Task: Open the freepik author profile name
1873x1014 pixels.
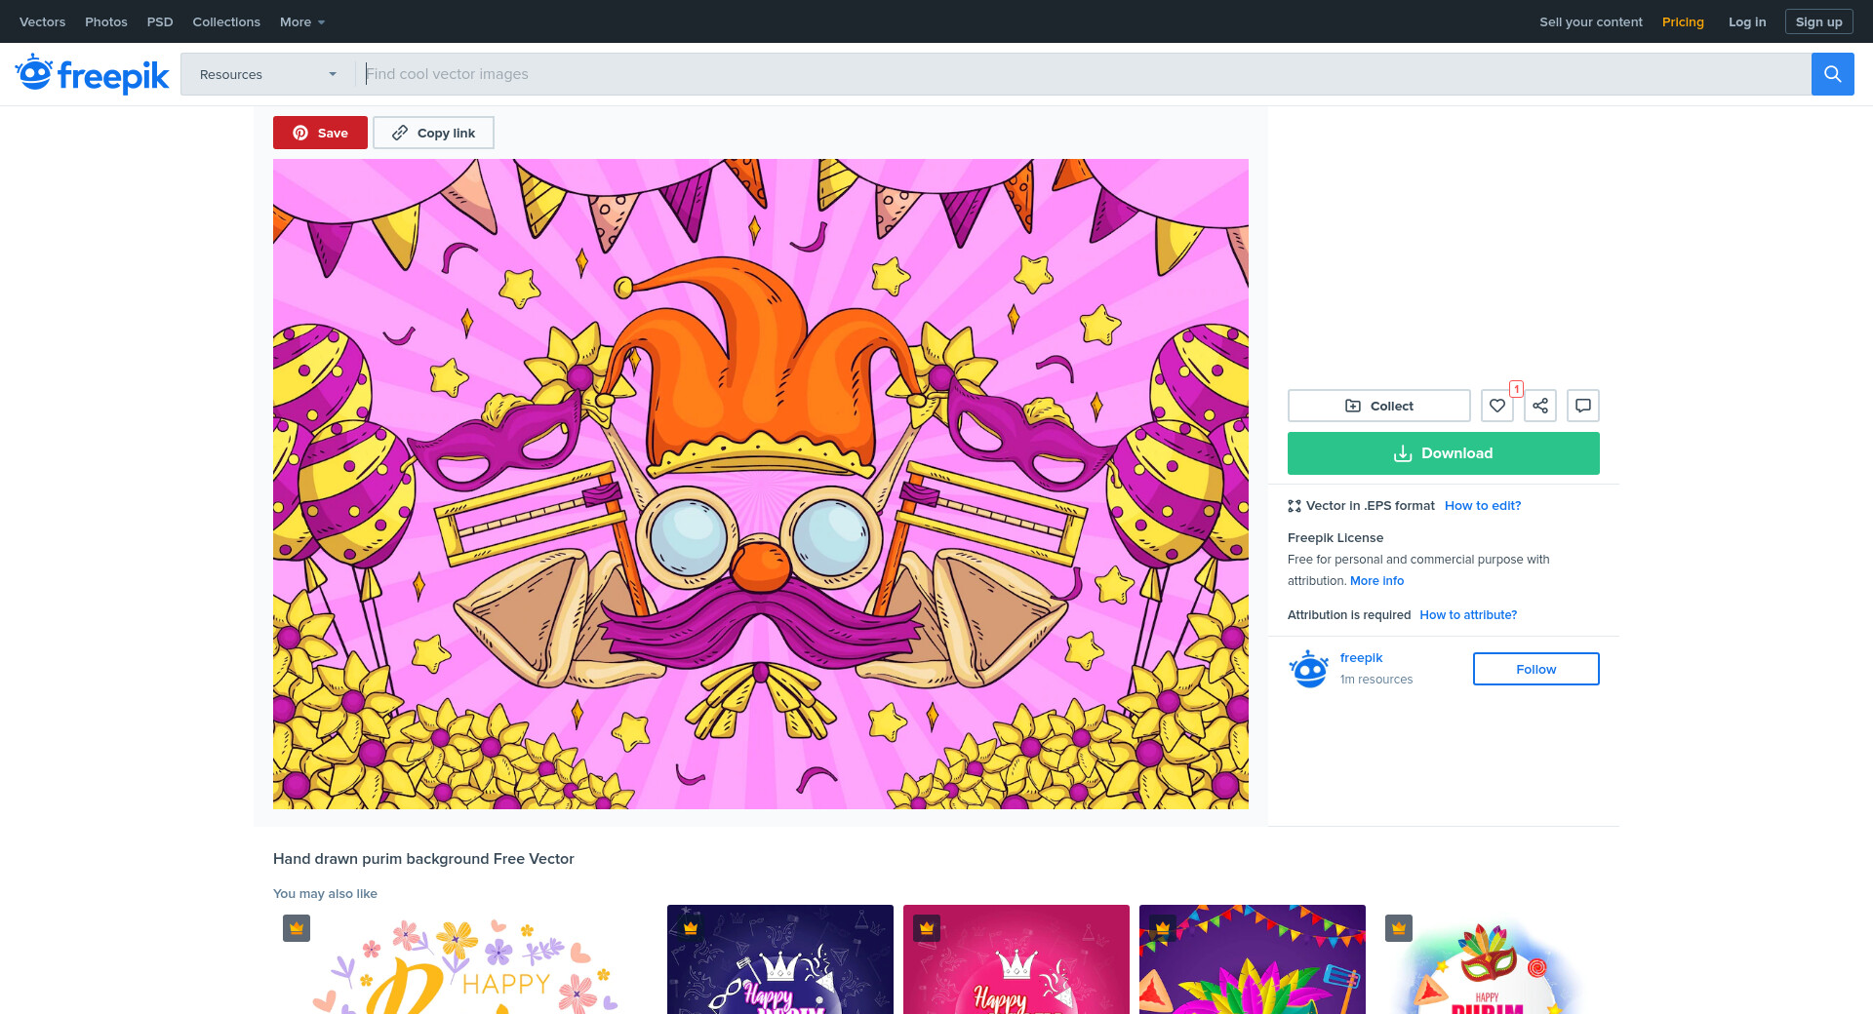Action: [1362, 657]
